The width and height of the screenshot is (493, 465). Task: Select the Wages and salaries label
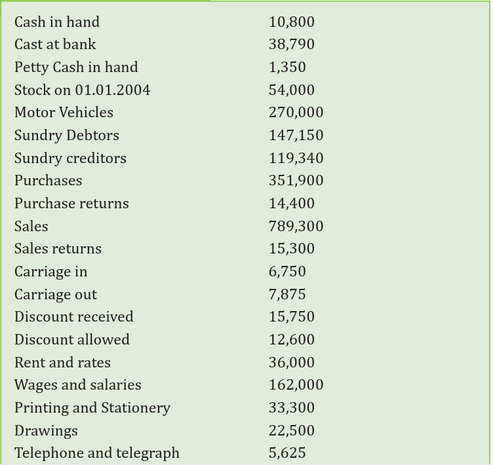[x=78, y=385]
